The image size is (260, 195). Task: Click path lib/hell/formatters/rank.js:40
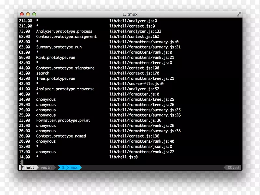click(142, 141)
